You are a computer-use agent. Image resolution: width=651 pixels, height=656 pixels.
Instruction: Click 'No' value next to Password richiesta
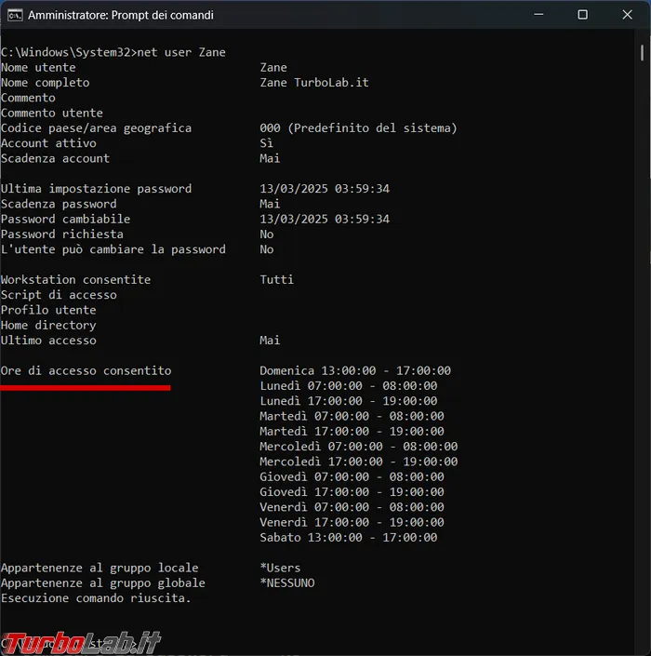267,234
